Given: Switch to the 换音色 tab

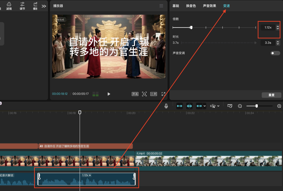Looking at the screenshot, I should point(191,6).
